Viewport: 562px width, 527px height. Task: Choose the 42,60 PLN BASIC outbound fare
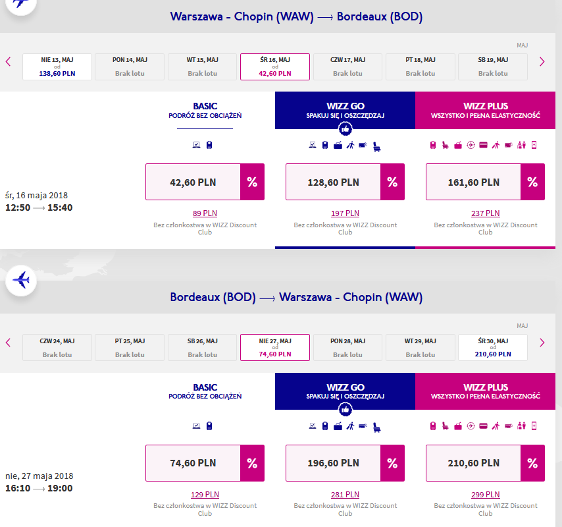tap(193, 182)
